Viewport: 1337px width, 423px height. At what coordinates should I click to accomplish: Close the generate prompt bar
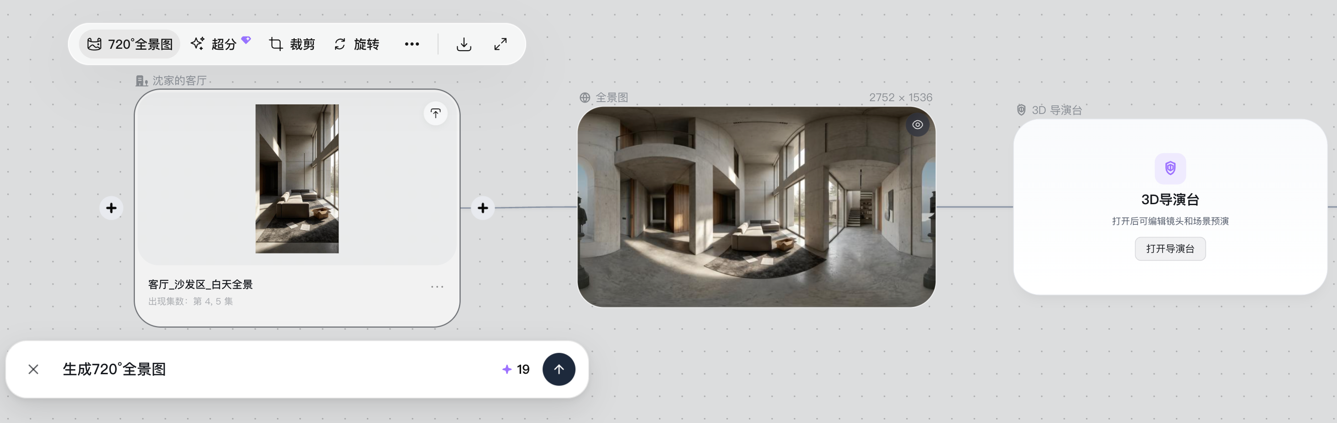[33, 369]
